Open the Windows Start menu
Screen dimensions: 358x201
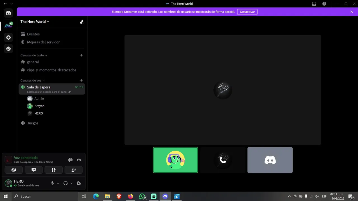(6, 196)
